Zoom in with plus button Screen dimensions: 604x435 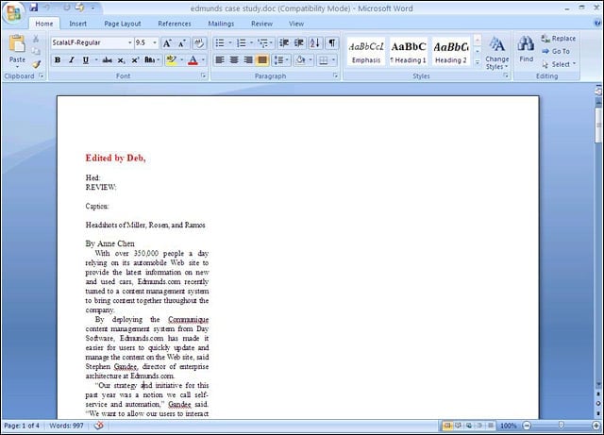click(596, 426)
